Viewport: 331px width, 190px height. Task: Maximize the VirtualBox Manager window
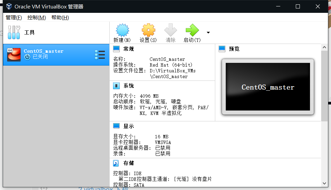[297, 6]
